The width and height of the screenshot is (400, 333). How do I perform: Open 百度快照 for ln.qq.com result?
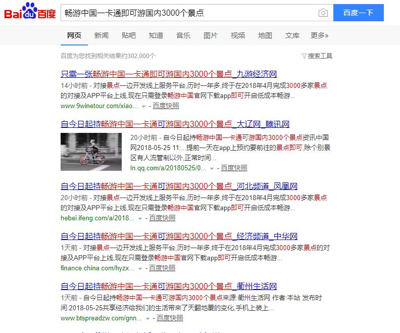click(234, 168)
